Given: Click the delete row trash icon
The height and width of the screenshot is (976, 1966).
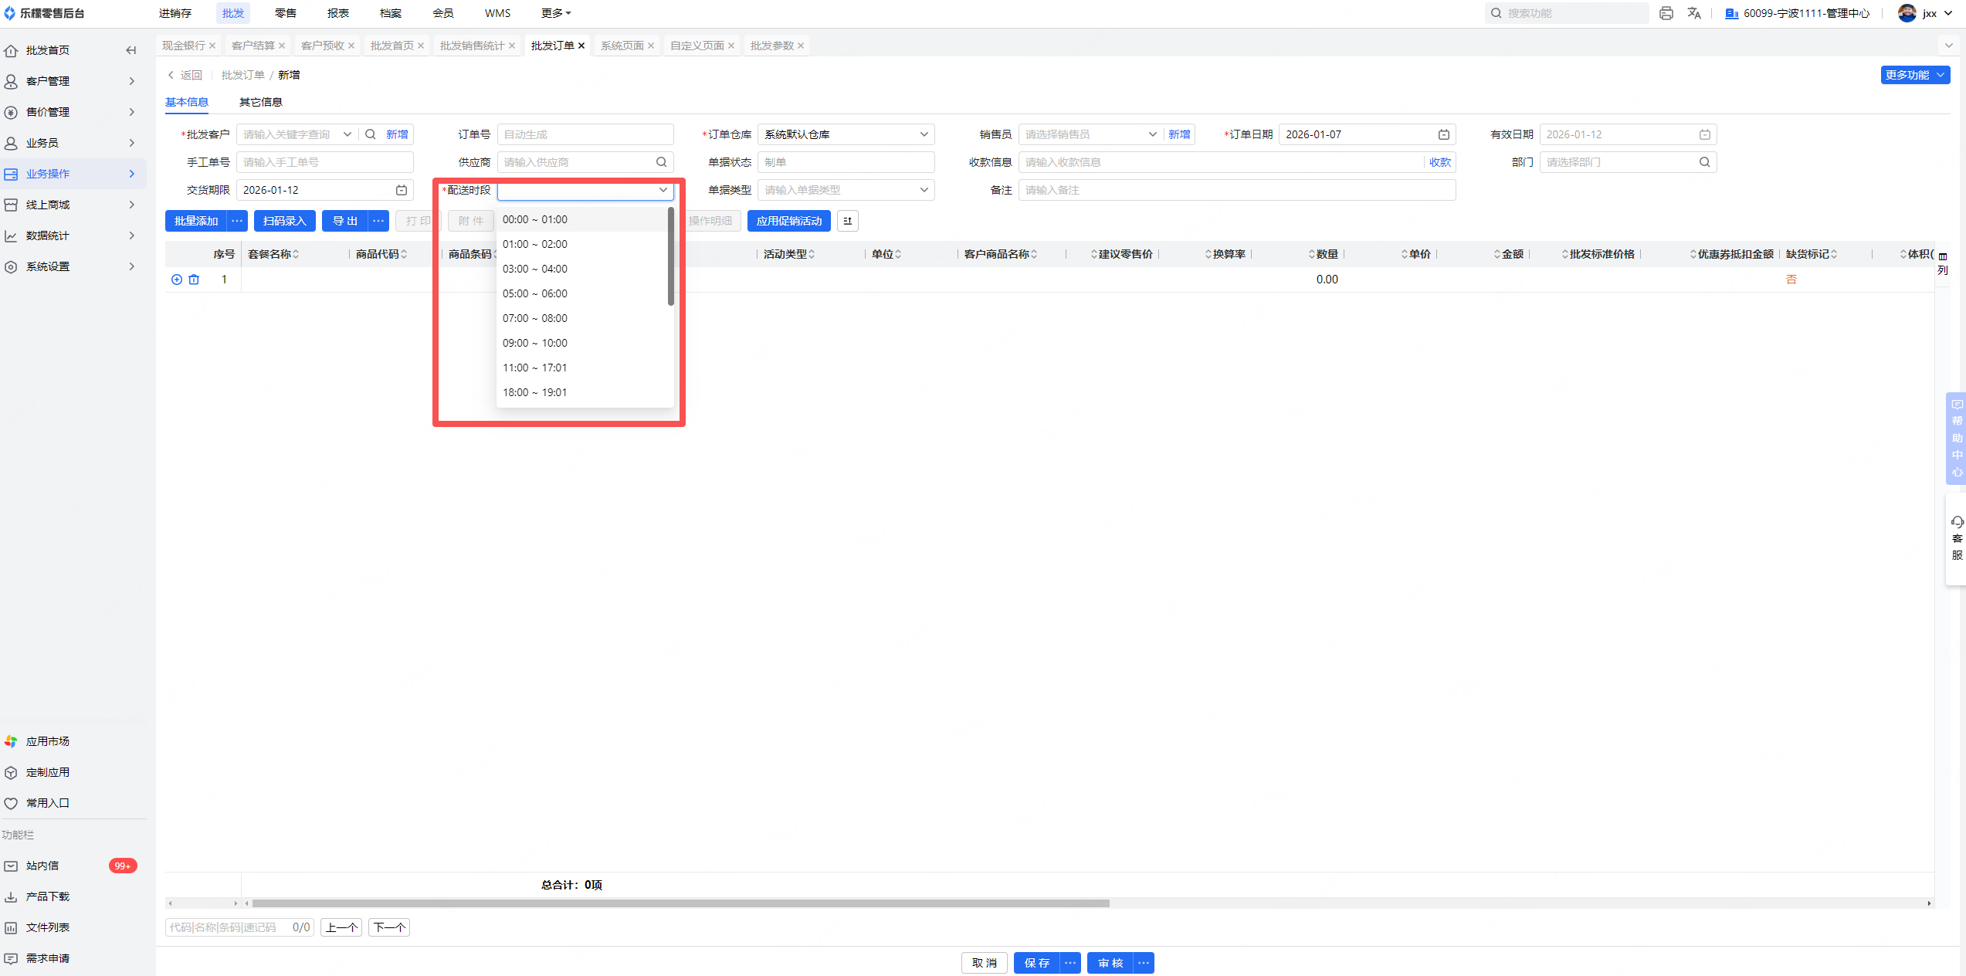Looking at the screenshot, I should click(x=194, y=280).
